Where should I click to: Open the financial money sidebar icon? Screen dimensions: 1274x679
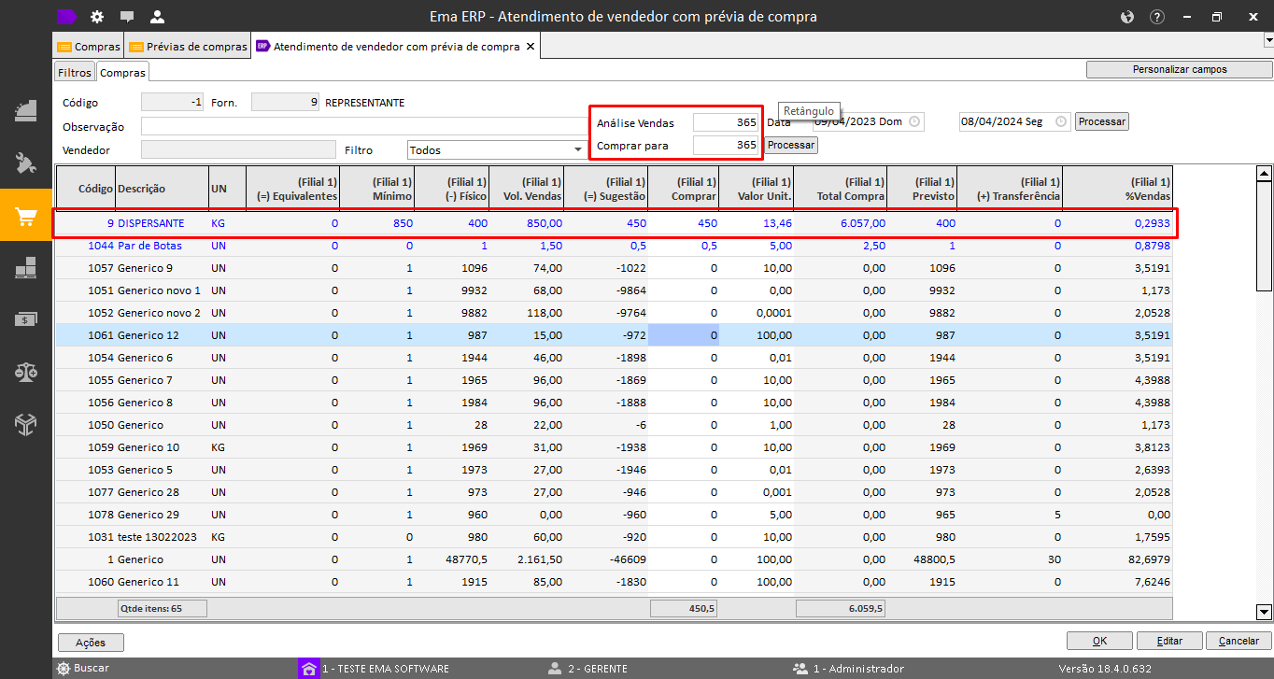26,319
